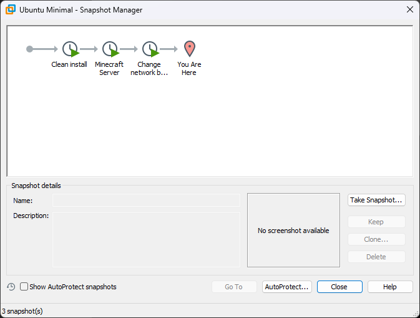Select the Clean install snapshot icon

point(70,49)
